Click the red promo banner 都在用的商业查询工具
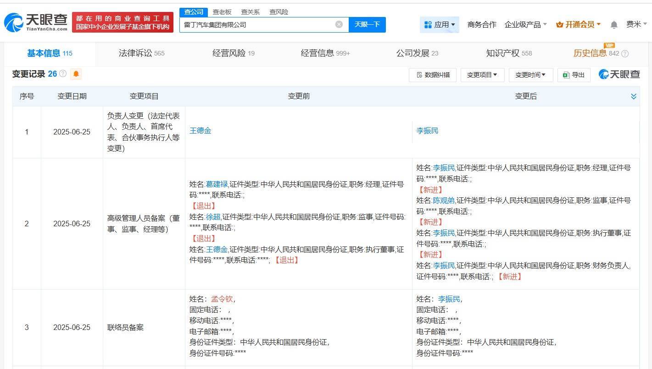Viewport: 652px width, 369px height. (123, 22)
